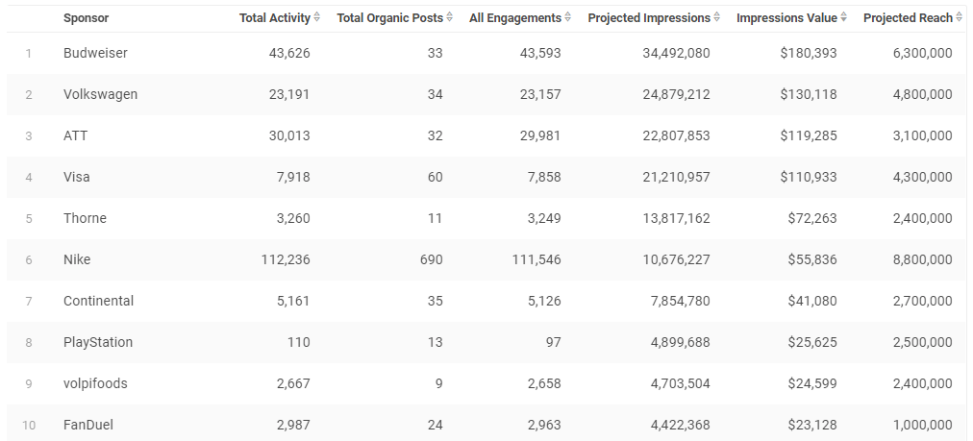
Task: Click the sort icon beside Projected Reach
Action: click(960, 18)
